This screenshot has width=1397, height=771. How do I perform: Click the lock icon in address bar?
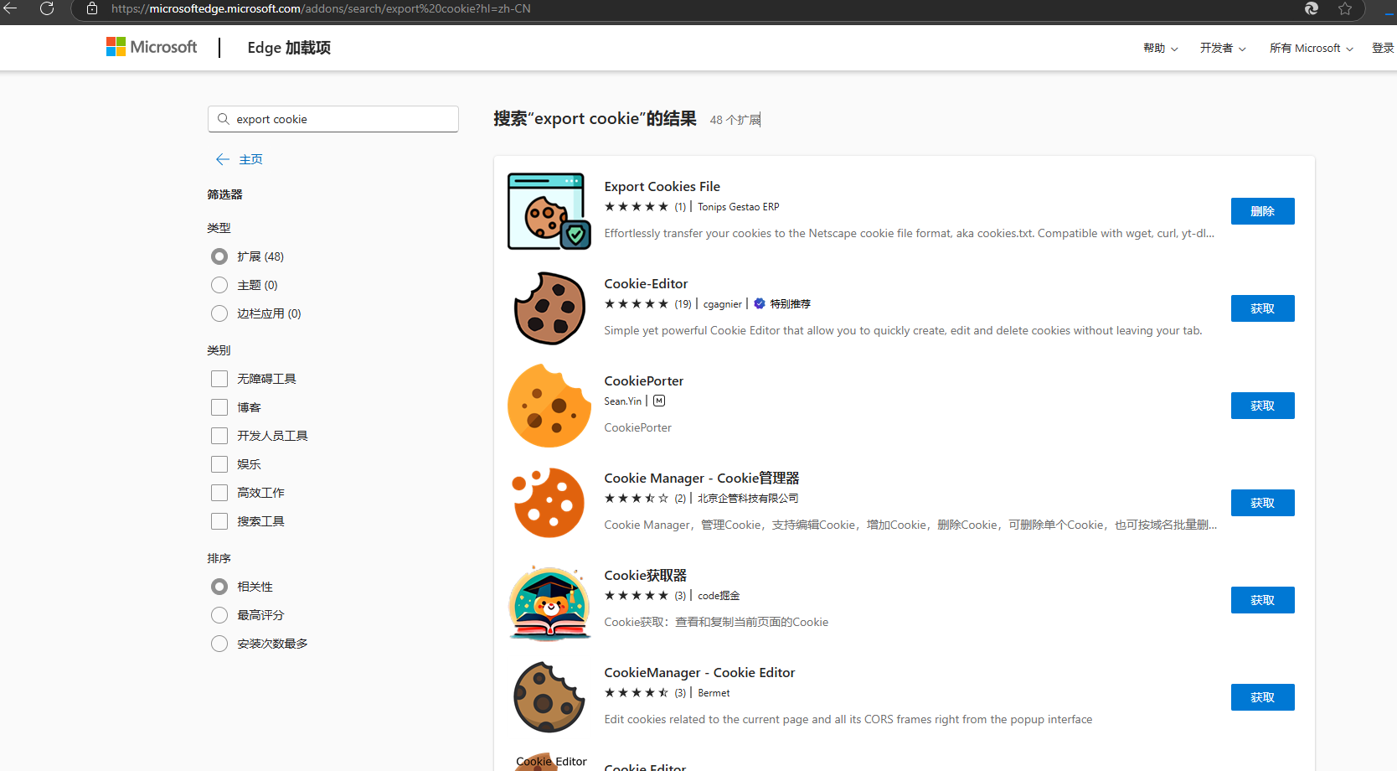pos(93,8)
